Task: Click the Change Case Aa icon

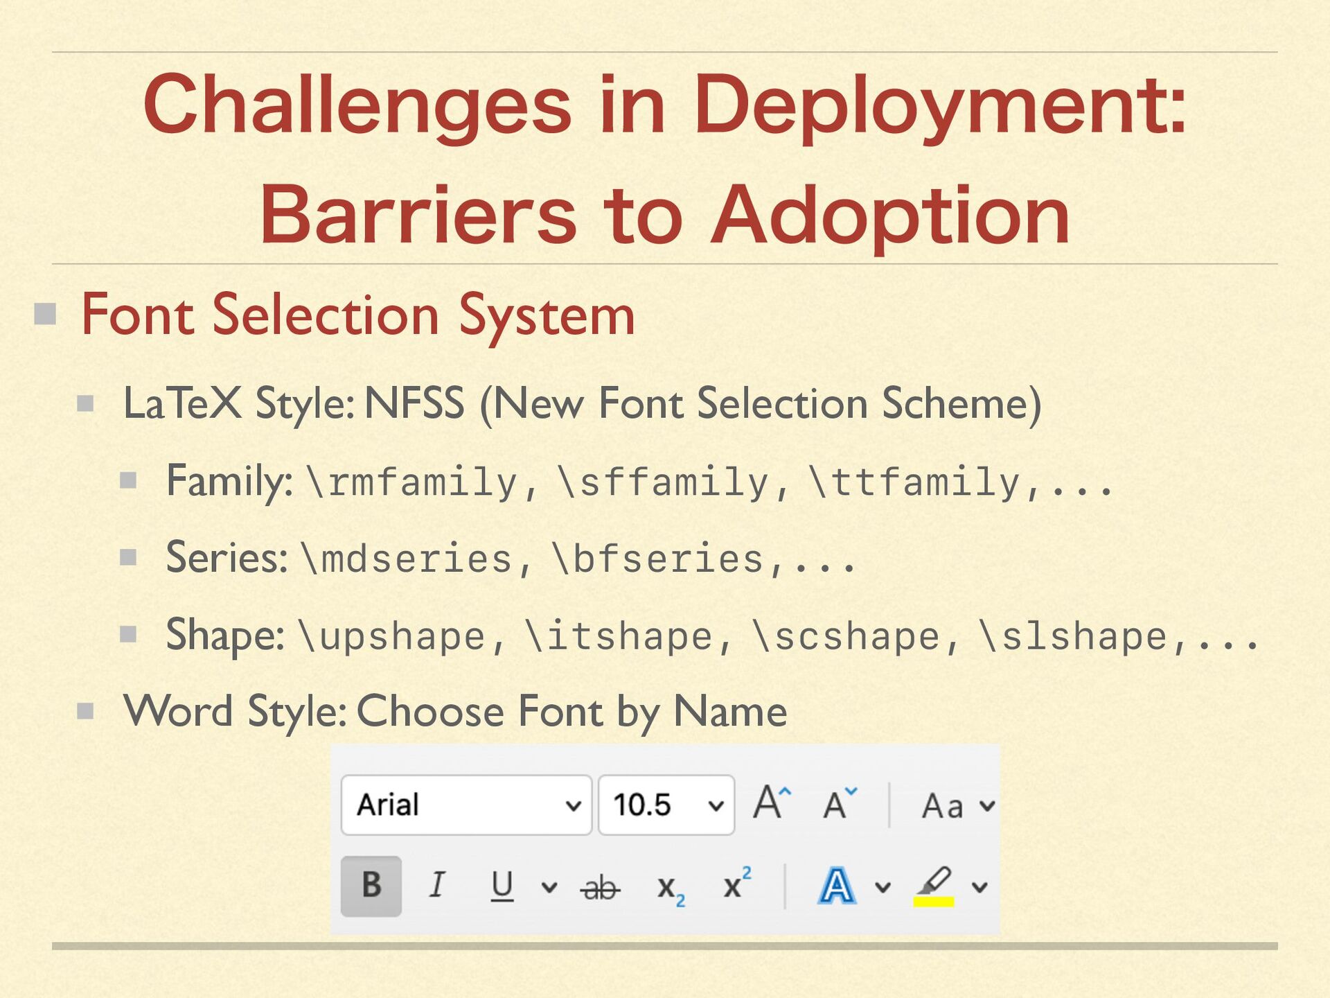Action: click(943, 806)
